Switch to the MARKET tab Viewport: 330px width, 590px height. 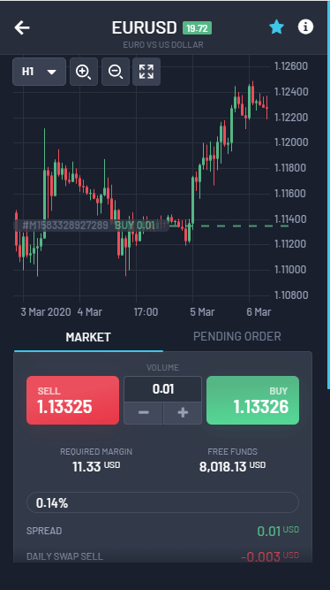coord(88,337)
